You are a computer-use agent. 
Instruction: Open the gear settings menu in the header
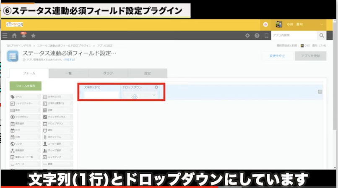tap(247, 36)
